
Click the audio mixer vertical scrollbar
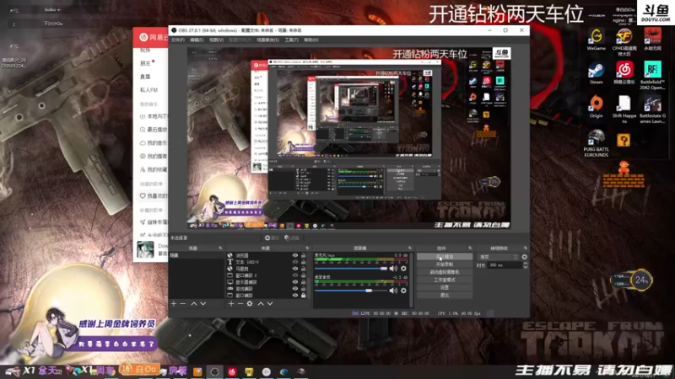point(411,280)
